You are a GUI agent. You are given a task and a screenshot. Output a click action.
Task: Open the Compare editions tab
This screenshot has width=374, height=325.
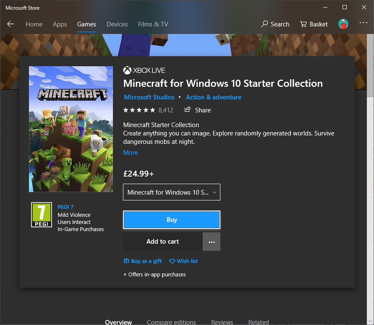coord(171,322)
